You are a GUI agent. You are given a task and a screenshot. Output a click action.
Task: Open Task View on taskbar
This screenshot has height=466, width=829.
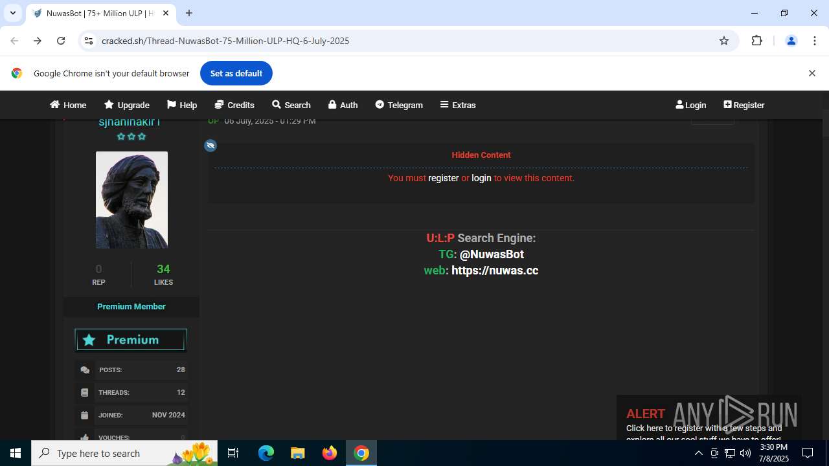click(233, 453)
